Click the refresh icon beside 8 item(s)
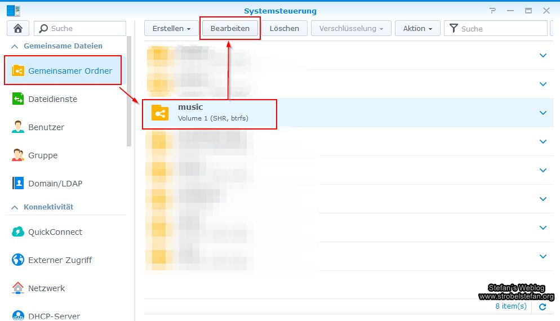The image size is (560, 321). tap(543, 307)
